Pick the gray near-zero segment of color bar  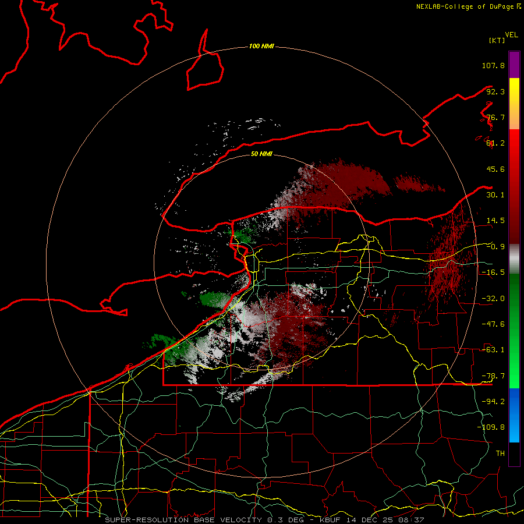(x=514, y=259)
